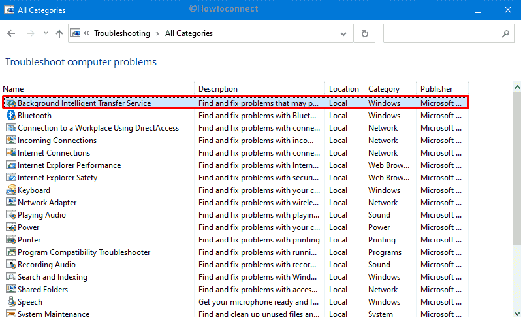The image size is (521, 317).
Task: Select the Shared Folders row name
Action: pos(42,290)
